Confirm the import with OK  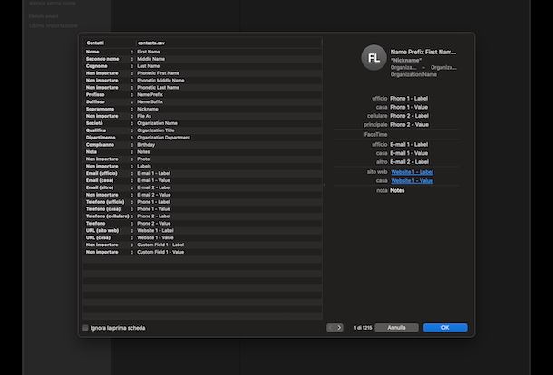pyautogui.click(x=445, y=328)
